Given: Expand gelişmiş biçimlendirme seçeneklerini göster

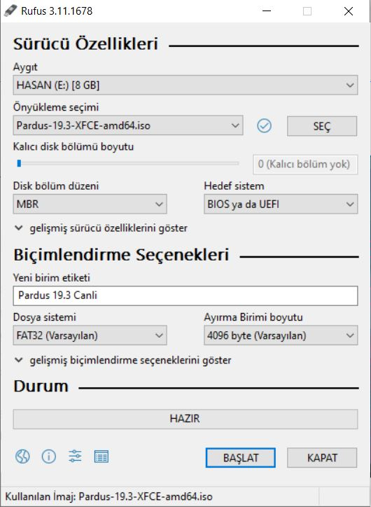Looking at the screenshot, I should 122,360.
